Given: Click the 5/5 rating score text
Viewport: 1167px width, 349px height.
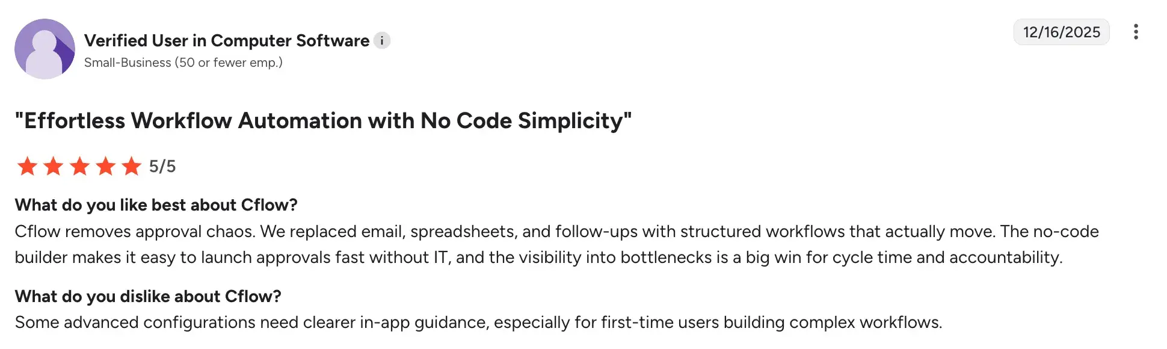Looking at the screenshot, I should click(x=162, y=166).
